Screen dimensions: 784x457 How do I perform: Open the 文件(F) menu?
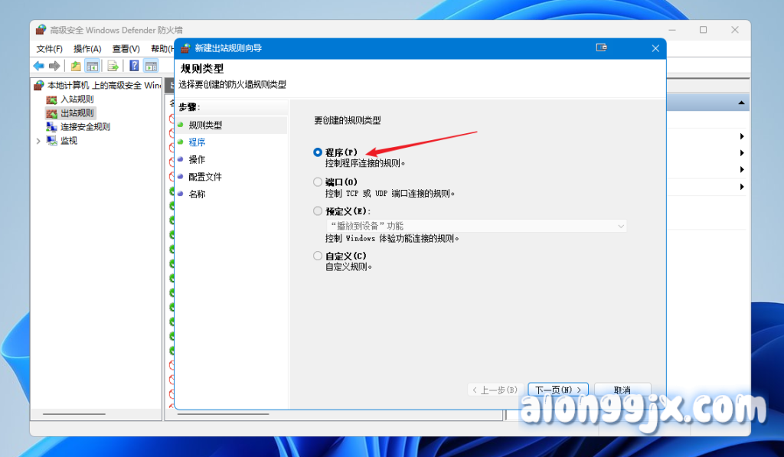click(x=49, y=48)
